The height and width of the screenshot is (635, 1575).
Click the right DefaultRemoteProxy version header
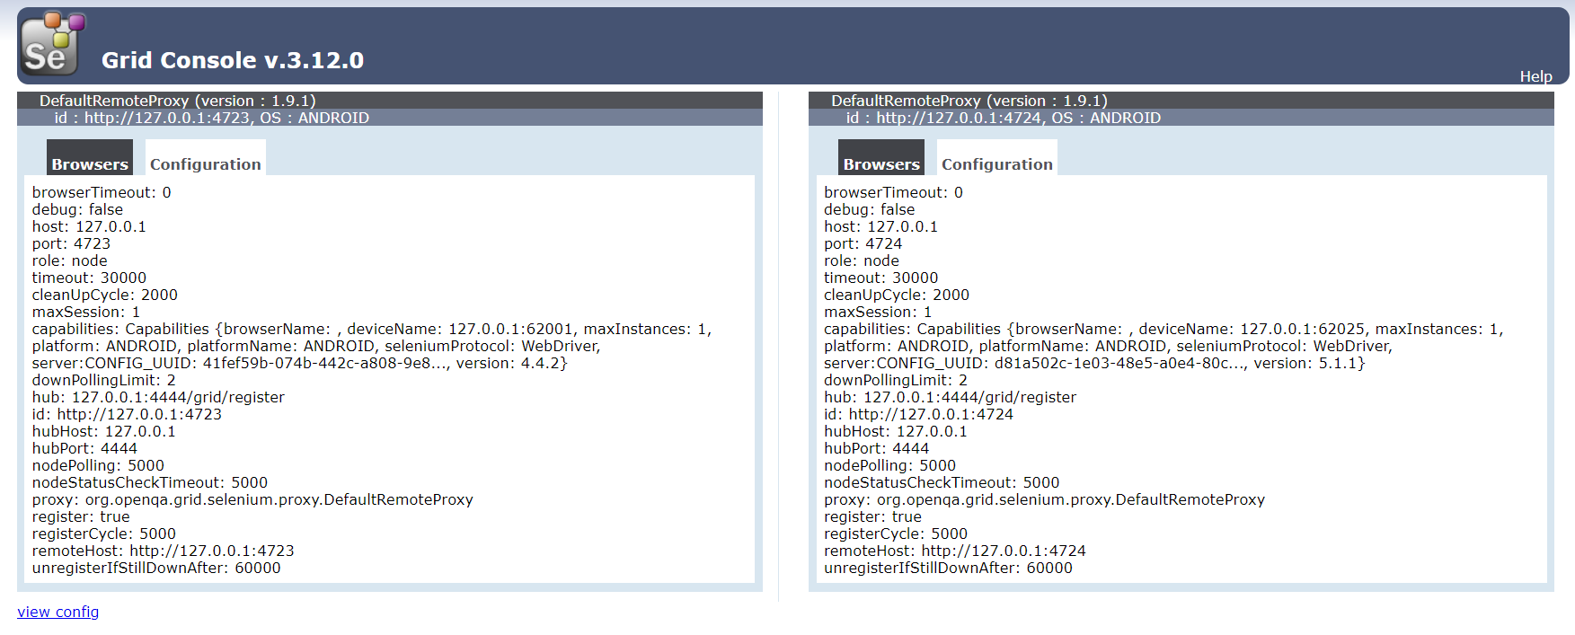click(x=969, y=101)
